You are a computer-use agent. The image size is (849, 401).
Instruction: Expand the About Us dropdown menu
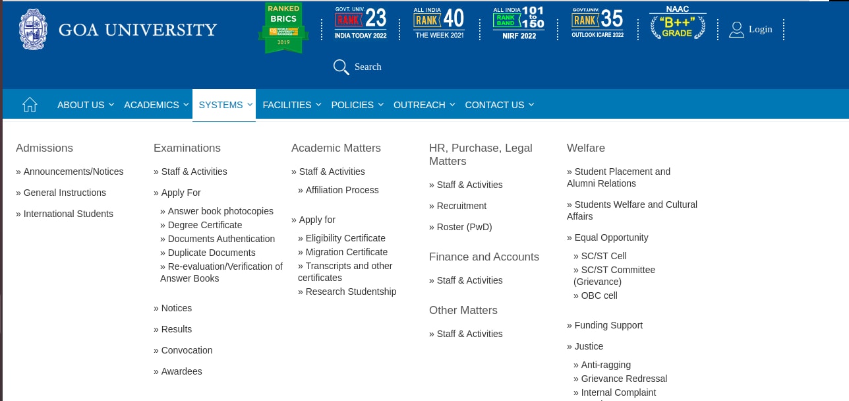(85, 105)
